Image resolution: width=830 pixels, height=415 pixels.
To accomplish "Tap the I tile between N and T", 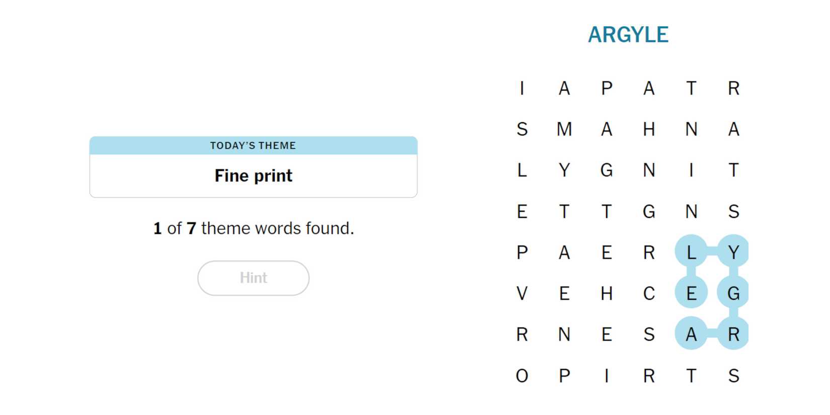I will [x=691, y=171].
